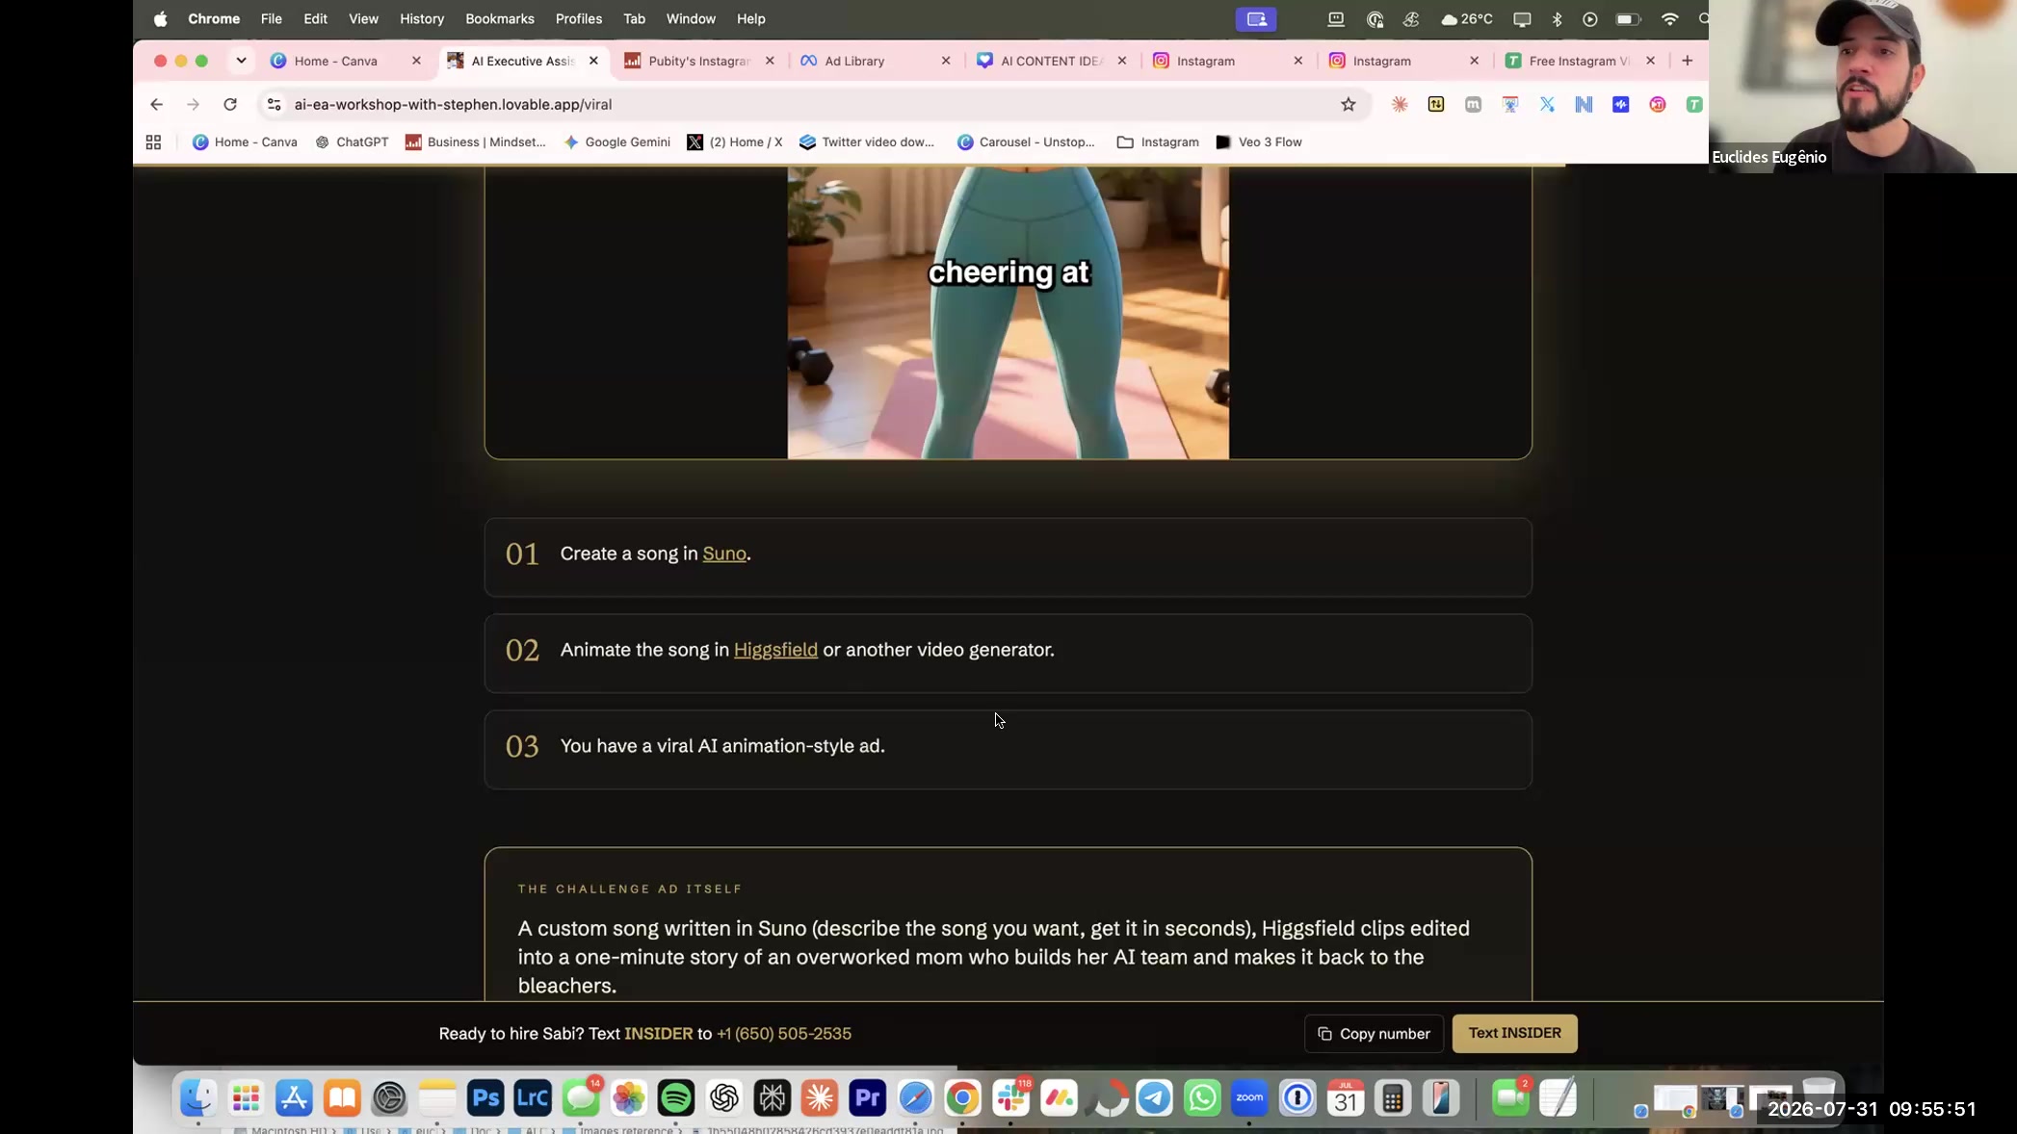Open the Instagram bookmarks folder
2017x1134 pixels.
coord(1158,142)
